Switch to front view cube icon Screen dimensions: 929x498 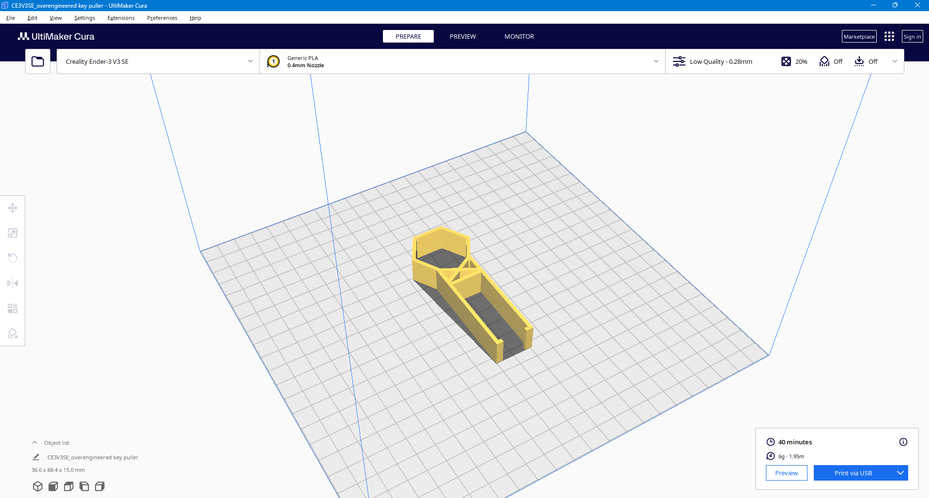click(x=53, y=486)
